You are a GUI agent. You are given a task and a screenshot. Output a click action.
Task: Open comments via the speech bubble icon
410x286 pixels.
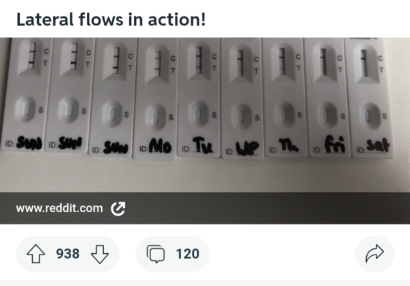[156, 255]
